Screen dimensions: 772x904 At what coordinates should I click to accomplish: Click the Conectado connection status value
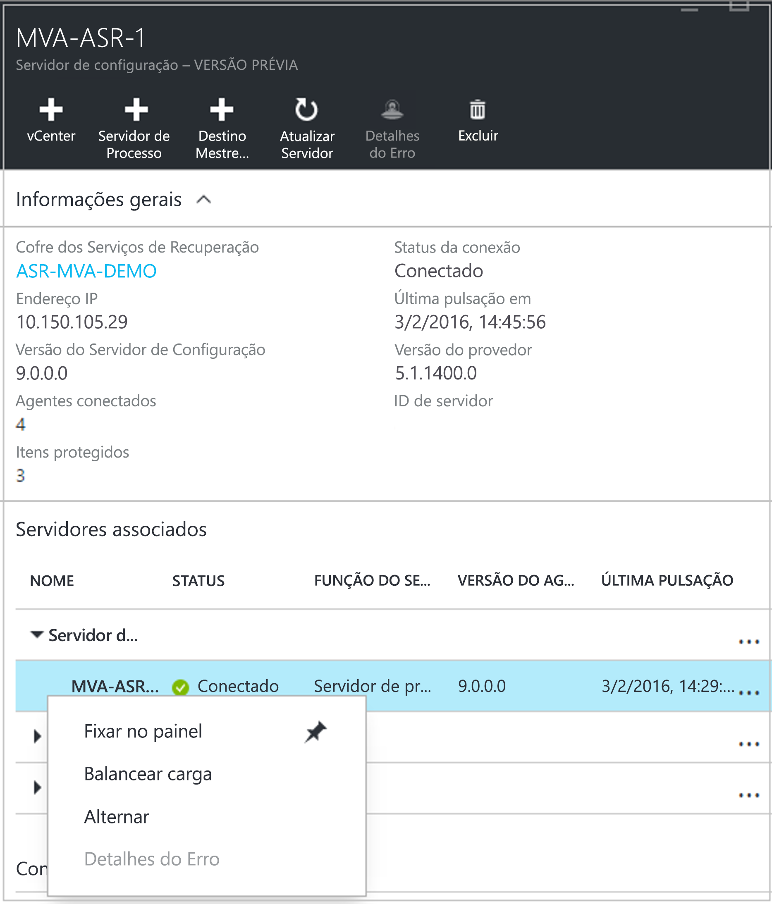[x=439, y=271]
